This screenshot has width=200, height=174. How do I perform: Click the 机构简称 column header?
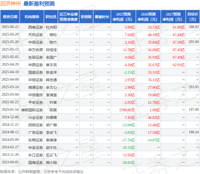tap(32, 17)
